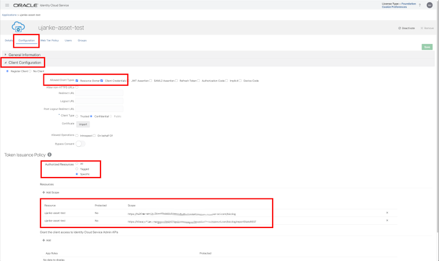Click into the Post Logout Redirect URL field

coord(99,109)
